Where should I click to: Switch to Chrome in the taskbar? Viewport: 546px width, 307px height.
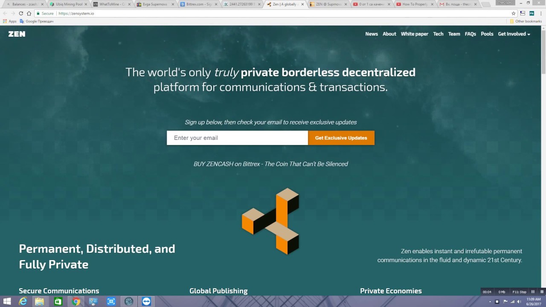click(76, 301)
